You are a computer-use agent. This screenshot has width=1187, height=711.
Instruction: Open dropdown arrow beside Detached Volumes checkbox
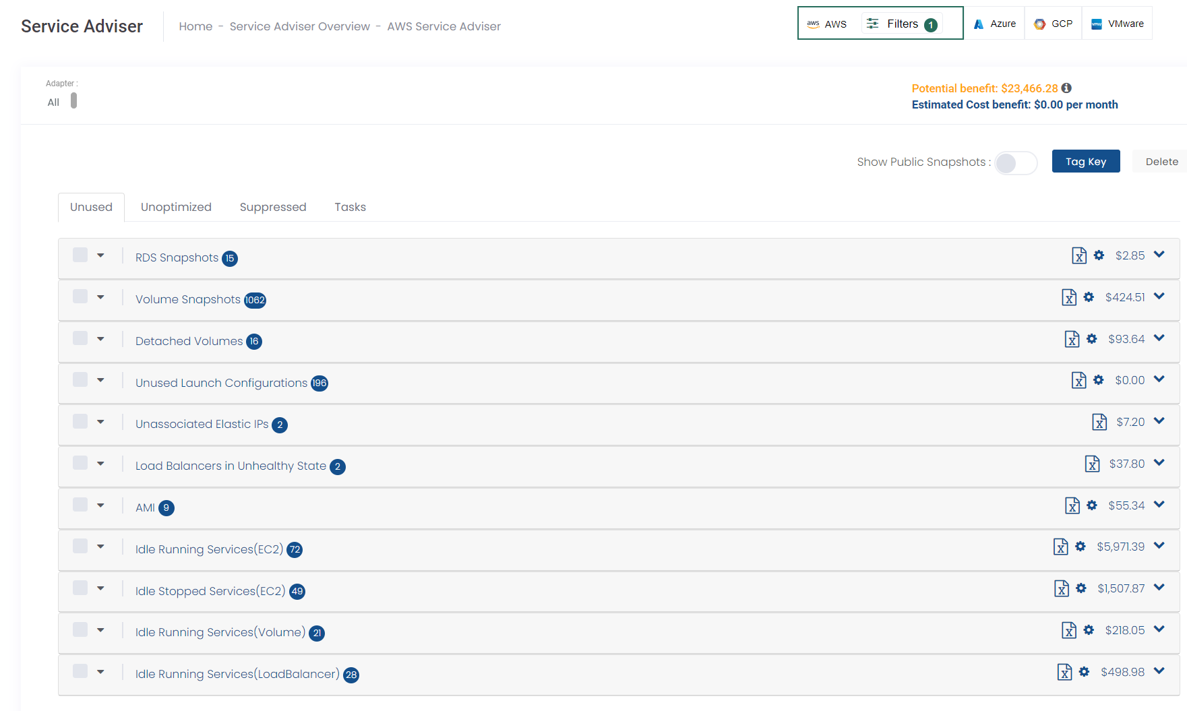[100, 339]
